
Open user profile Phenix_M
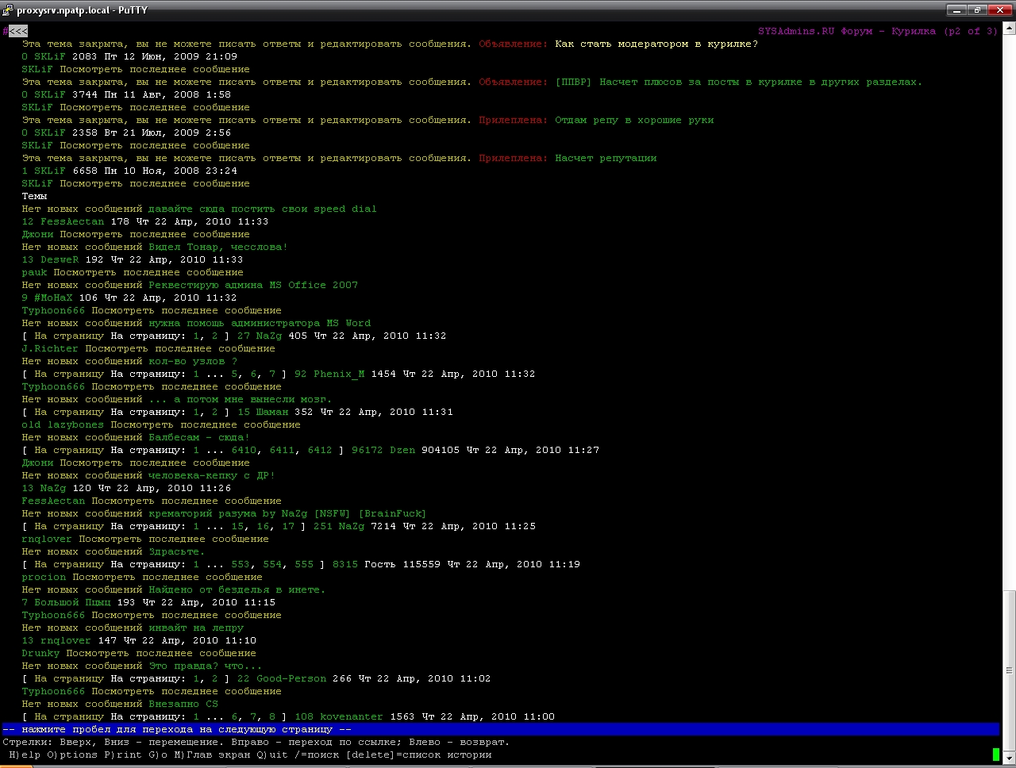(339, 374)
